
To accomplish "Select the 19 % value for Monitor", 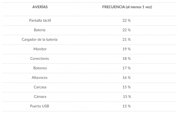I will (126, 49).
